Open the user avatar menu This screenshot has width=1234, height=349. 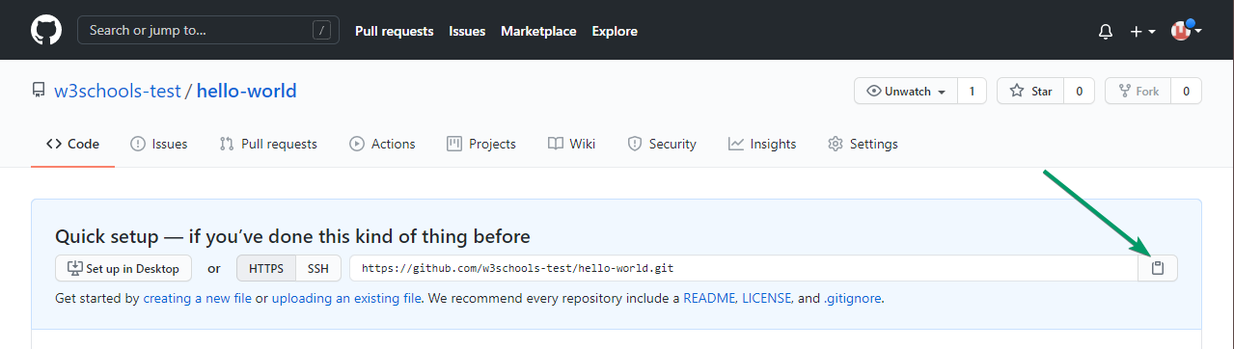[x=1186, y=31]
